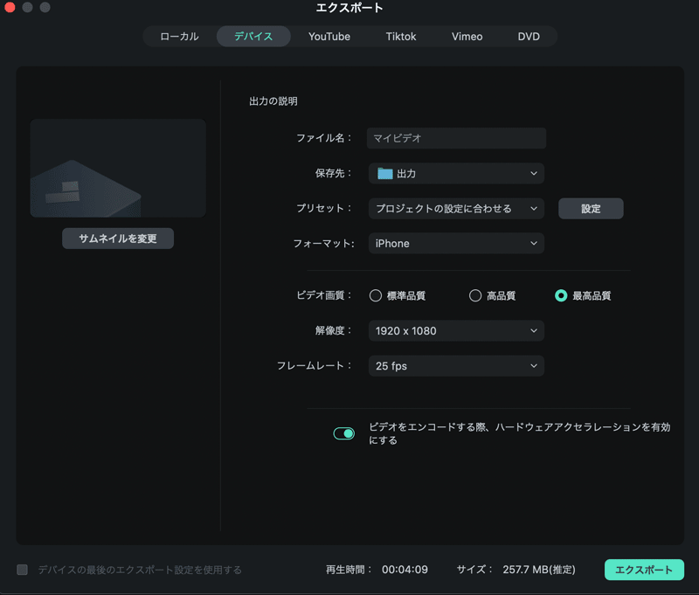
Task: Click the video thumbnail preview
Action: (118, 168)
